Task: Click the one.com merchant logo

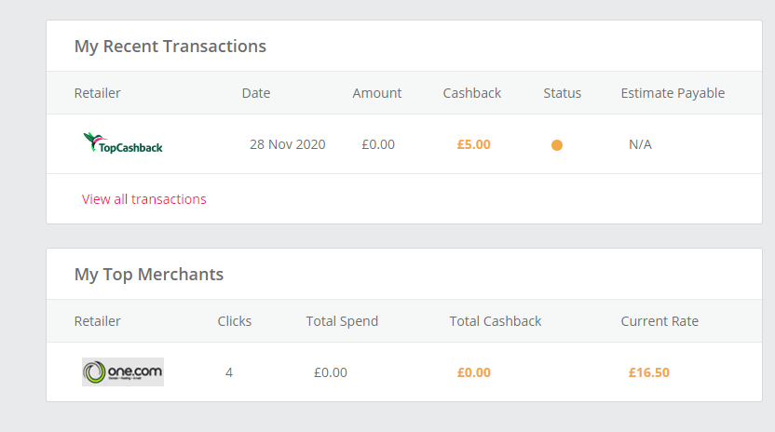Action: (123, 371)
